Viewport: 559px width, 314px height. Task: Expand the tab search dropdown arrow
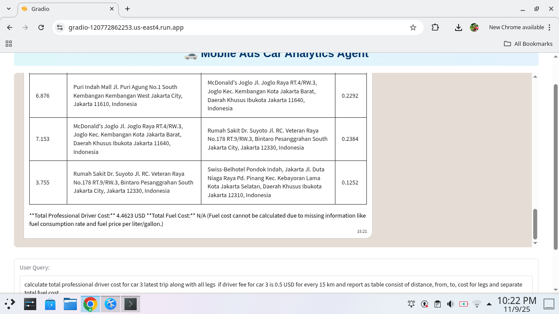[x=9, y=9]
